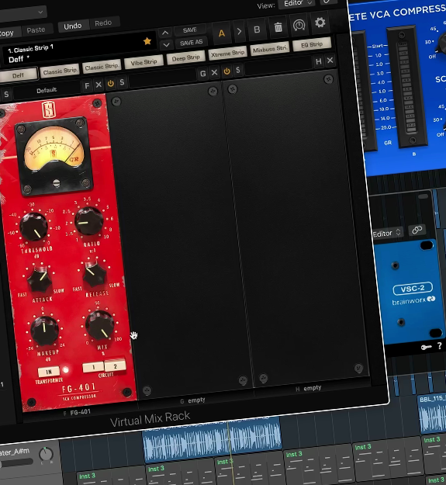
Task: Remove the module from slot G
Action: (x=214, y=72)
